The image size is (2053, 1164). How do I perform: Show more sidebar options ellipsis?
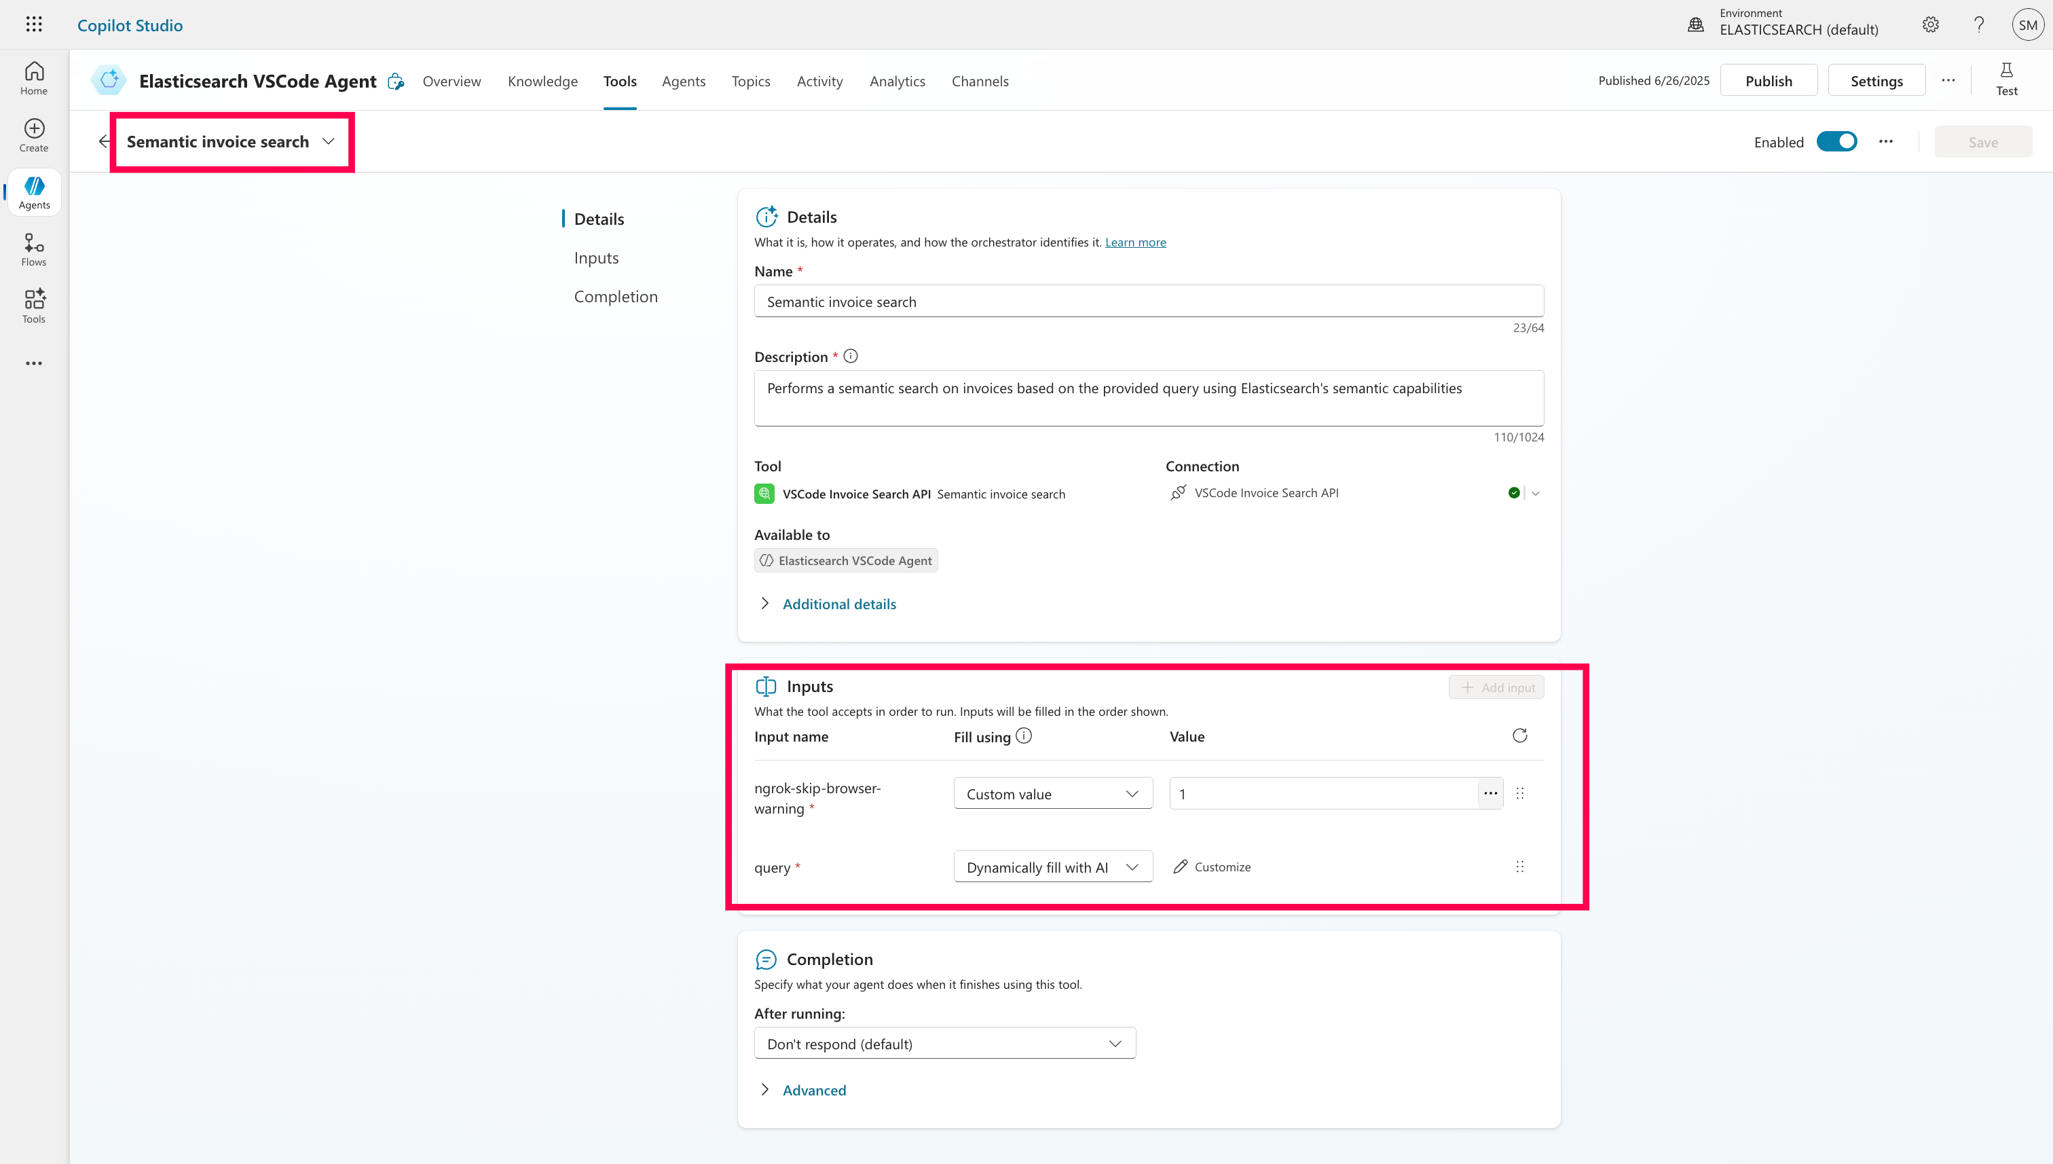pos(33,363)
